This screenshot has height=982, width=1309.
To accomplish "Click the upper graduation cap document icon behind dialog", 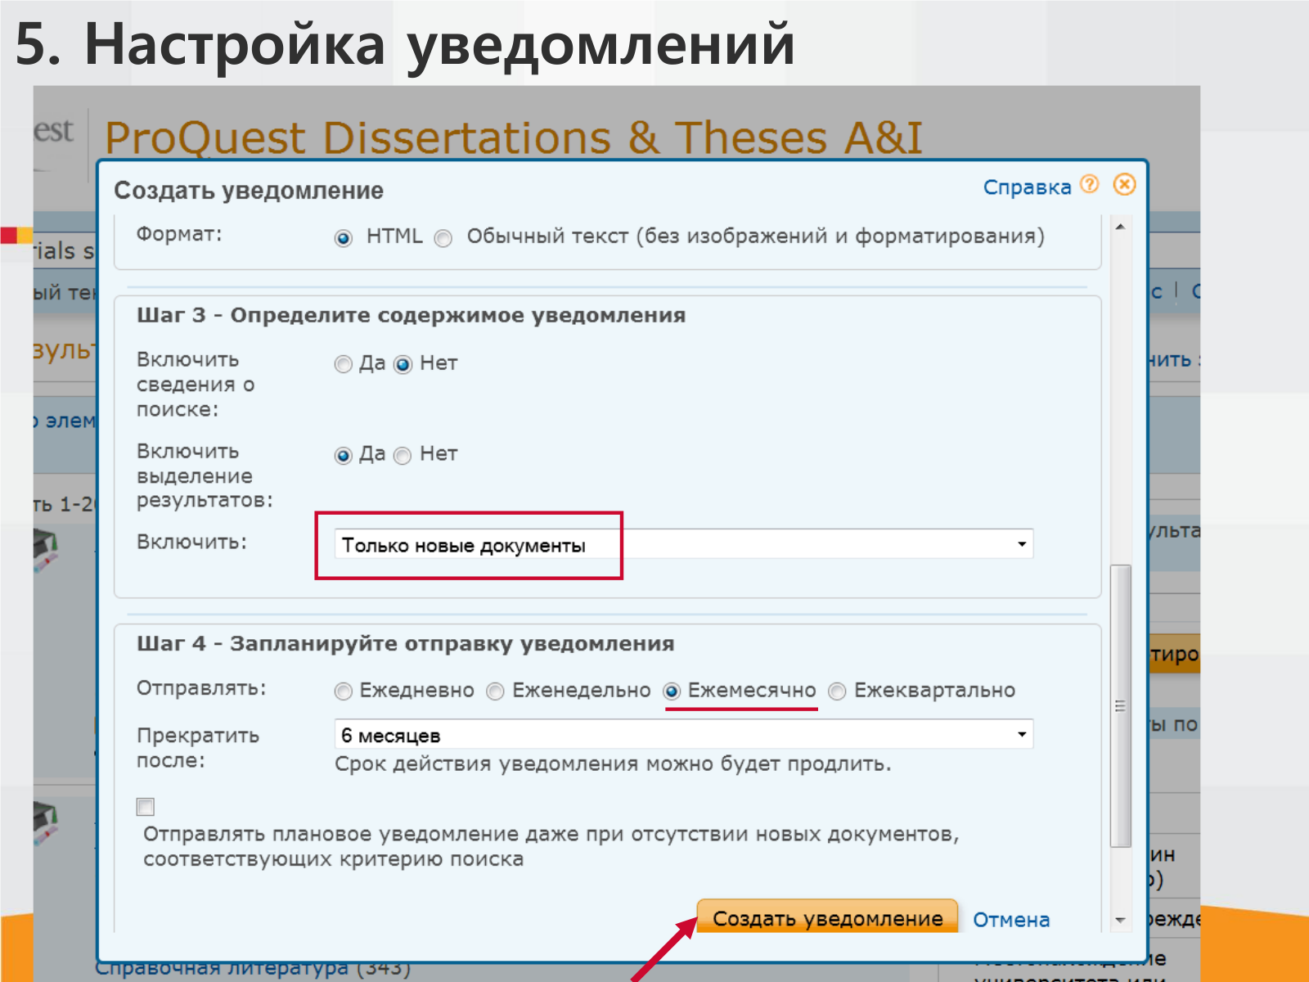I will tap(46, 550).
